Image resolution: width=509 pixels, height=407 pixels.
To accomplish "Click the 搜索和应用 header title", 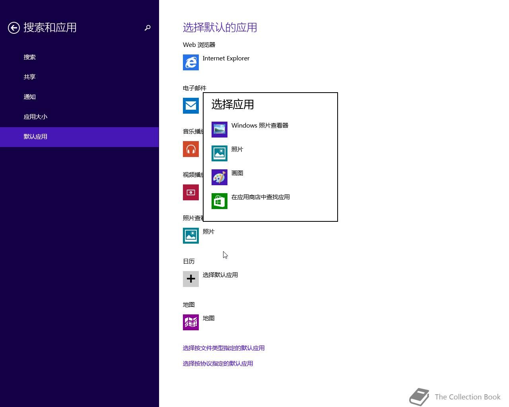I will 50,27.
